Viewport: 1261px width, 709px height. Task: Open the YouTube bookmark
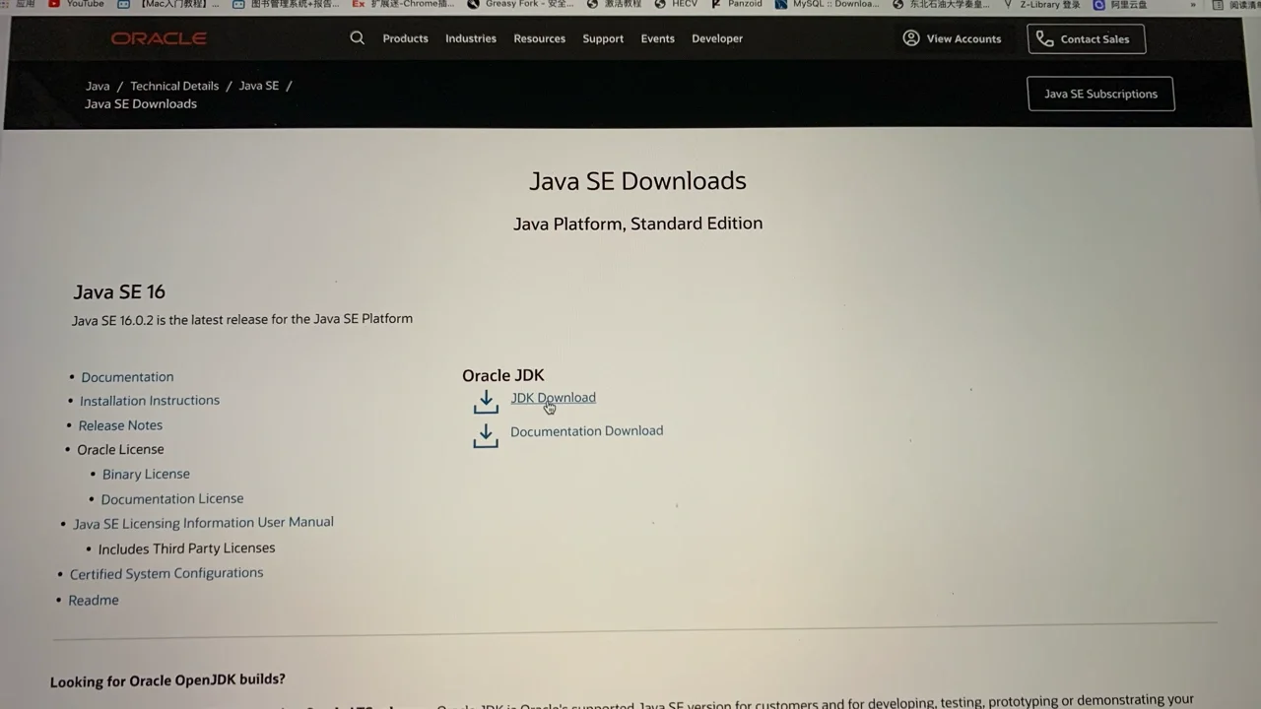(77, 4)
